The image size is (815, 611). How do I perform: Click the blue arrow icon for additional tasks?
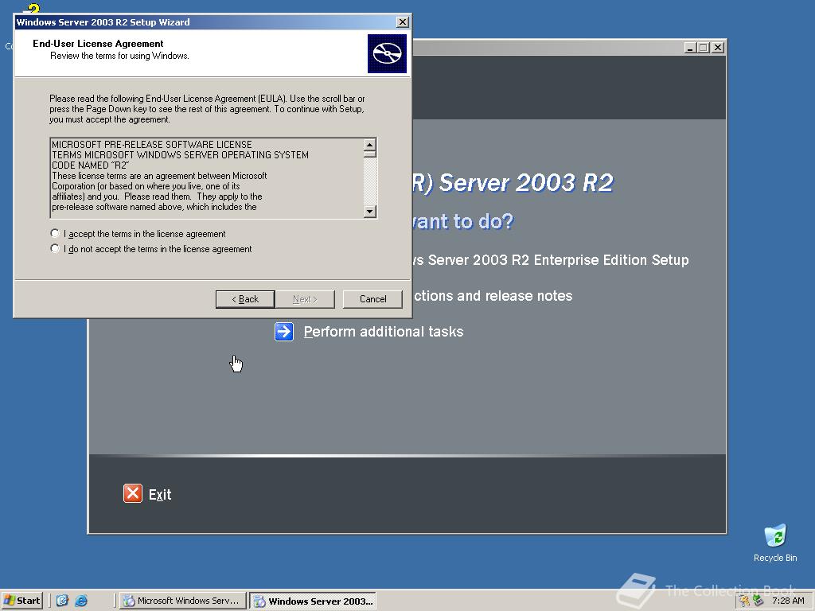coord(284,332)
